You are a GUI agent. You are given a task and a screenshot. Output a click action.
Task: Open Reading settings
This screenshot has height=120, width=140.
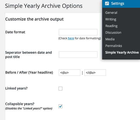(111, 26)
